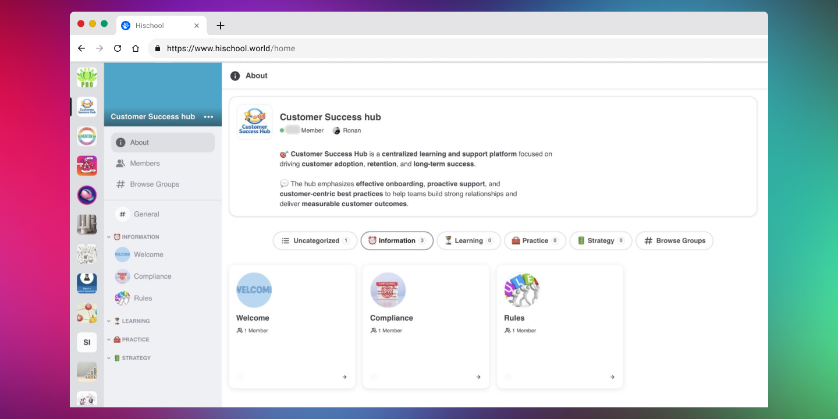Open the three-dots hub options menu
This screenshot has height=419, width=838.
(x=208, y=117)
